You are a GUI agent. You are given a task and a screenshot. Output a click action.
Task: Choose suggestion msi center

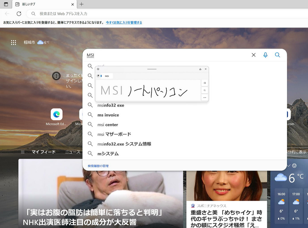[x=185, y=125]
